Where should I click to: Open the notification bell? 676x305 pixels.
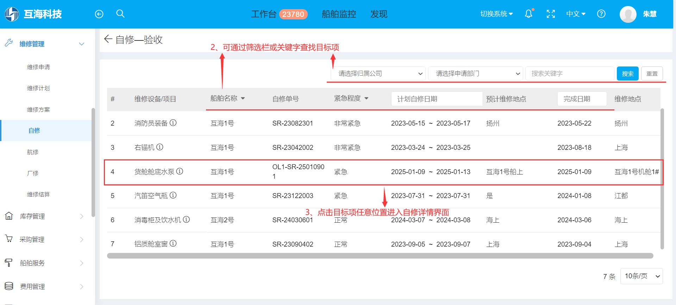(529, 14)
